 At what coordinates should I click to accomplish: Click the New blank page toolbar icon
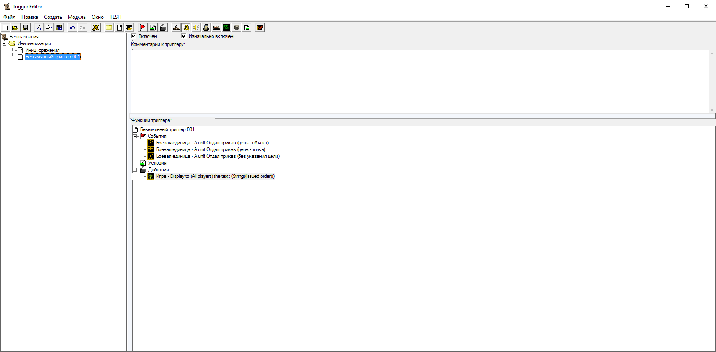pyautogui.click(x=5, y=28)
